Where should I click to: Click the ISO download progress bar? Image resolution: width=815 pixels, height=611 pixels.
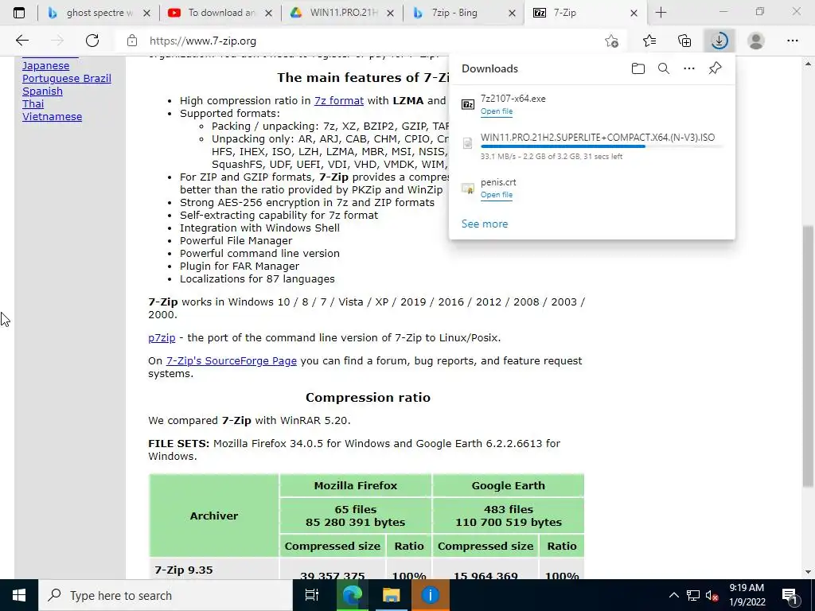(x=602, y=146)
